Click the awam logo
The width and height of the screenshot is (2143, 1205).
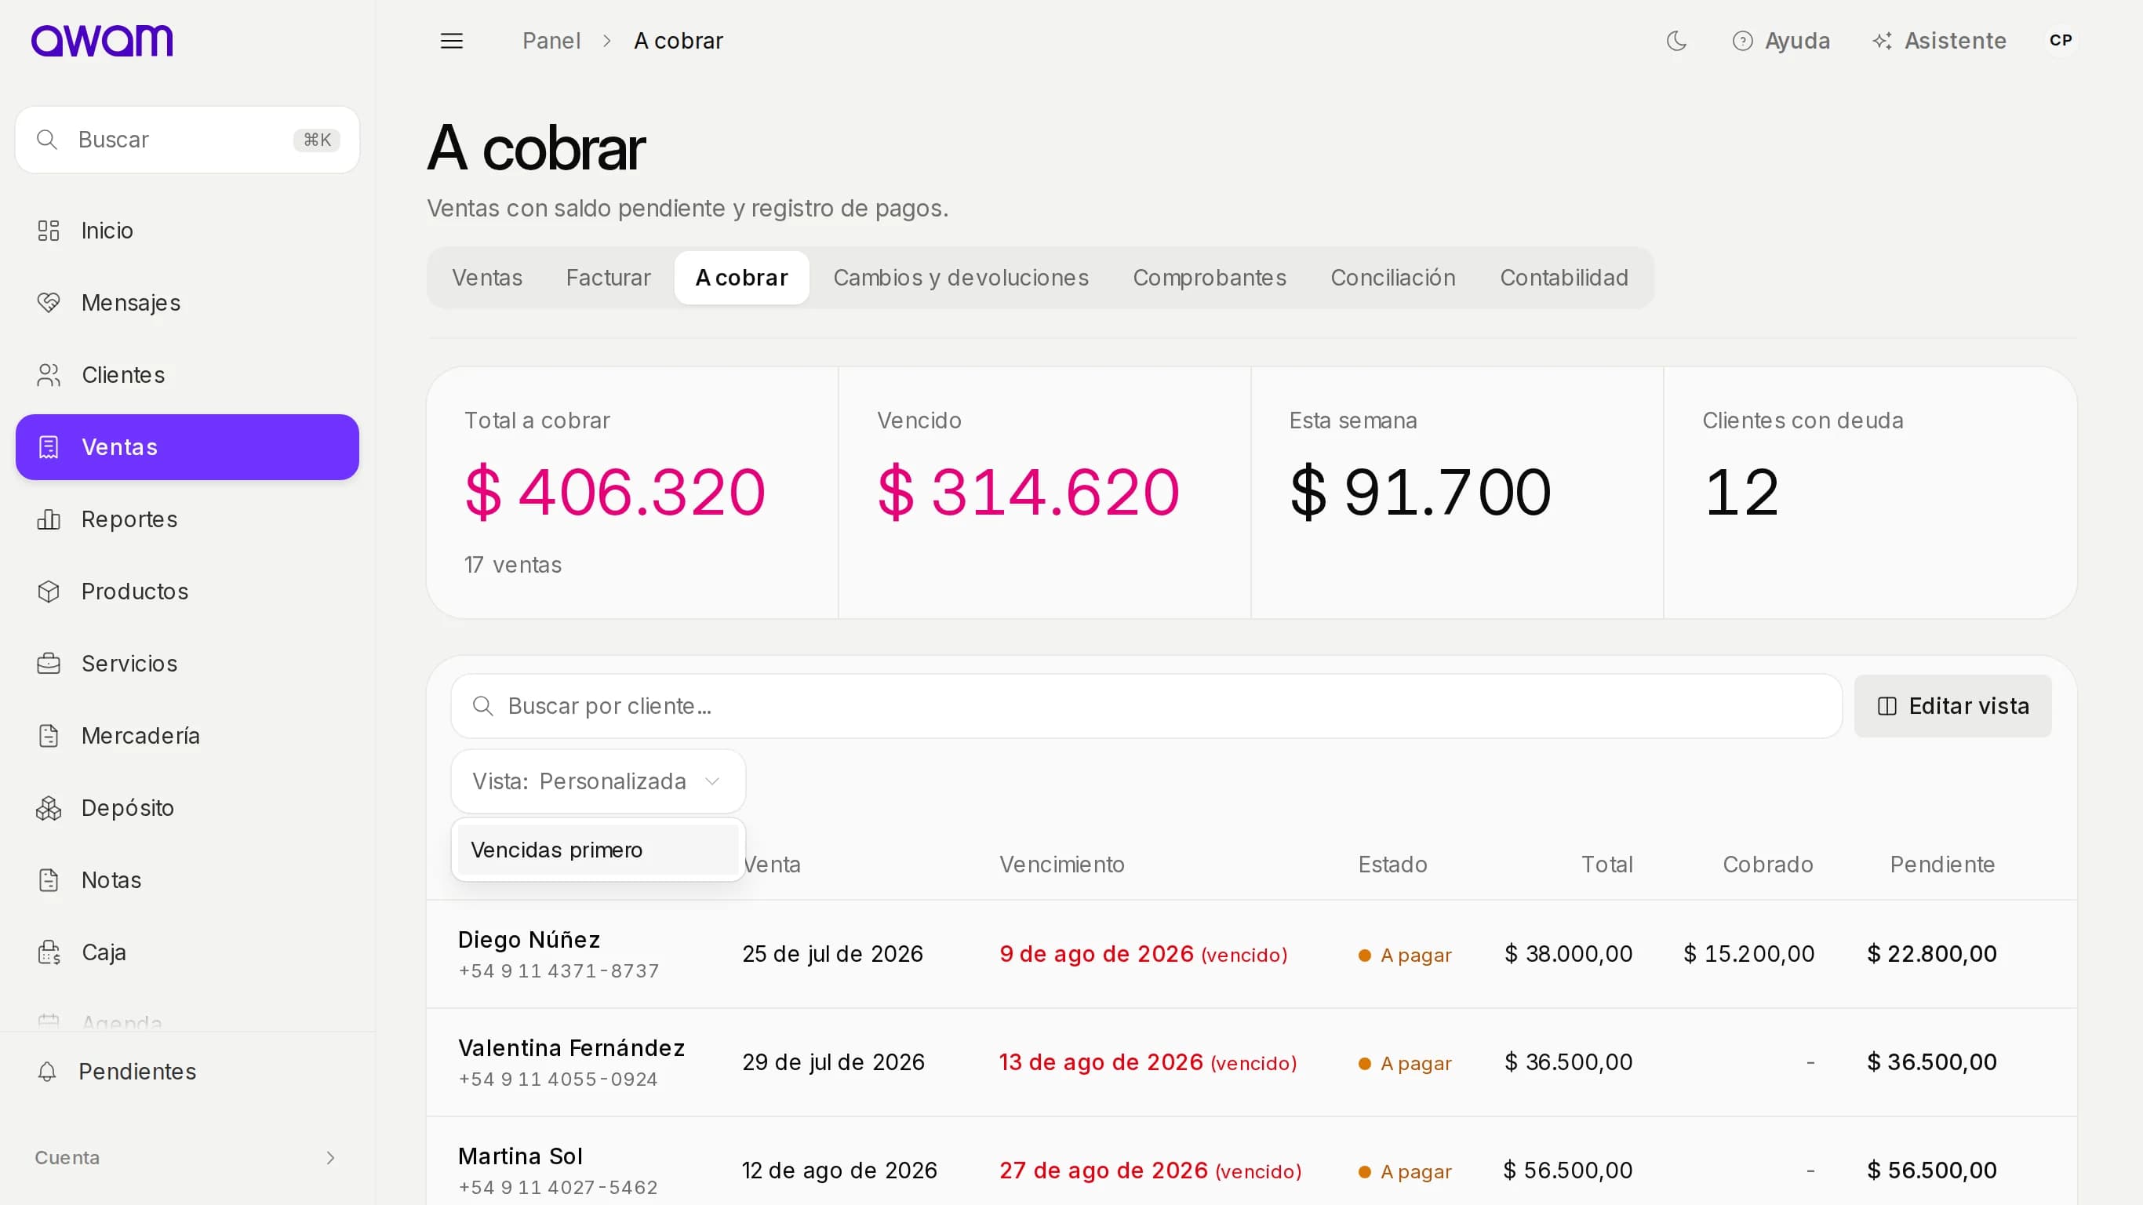tap(101, 41)
